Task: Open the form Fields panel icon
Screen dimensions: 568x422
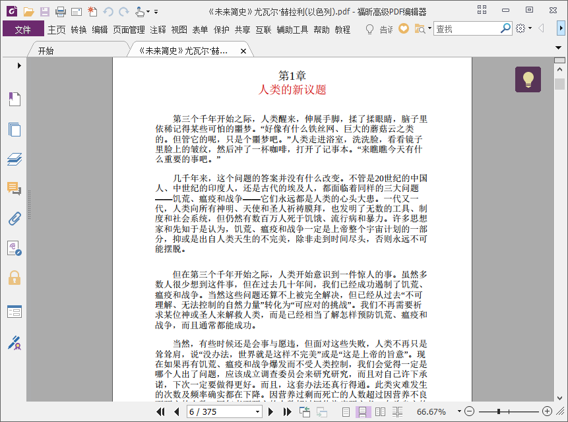Action: 15,312
